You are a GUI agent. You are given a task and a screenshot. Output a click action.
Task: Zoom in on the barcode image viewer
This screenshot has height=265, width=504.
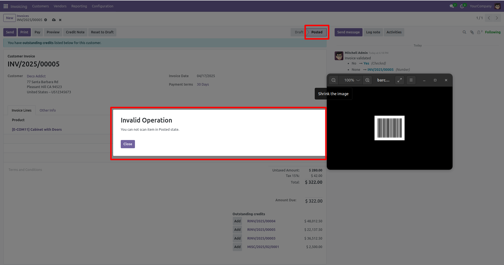click(x=367, y=80)
